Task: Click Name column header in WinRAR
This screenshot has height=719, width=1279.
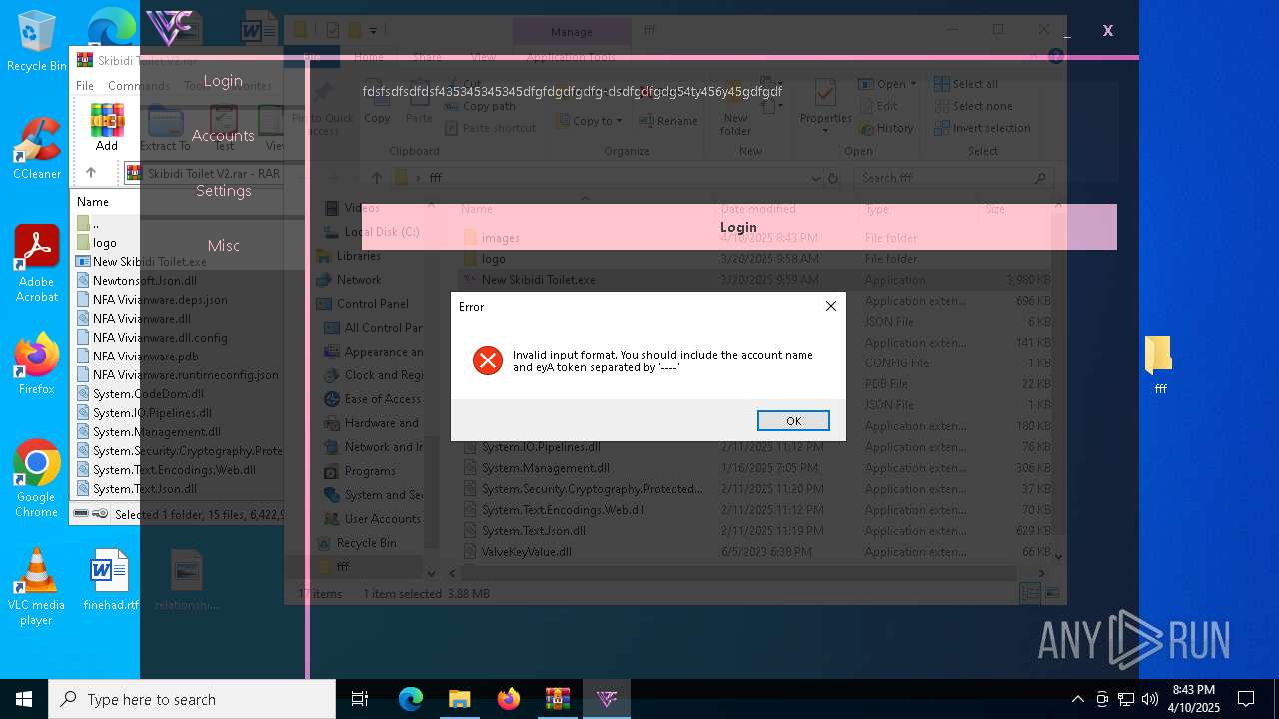Action: pyautogui.click(x=93, y=202)
